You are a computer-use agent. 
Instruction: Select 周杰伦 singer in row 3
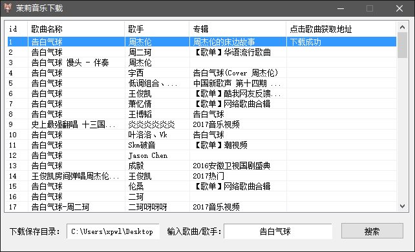click(x=140, y=63)
